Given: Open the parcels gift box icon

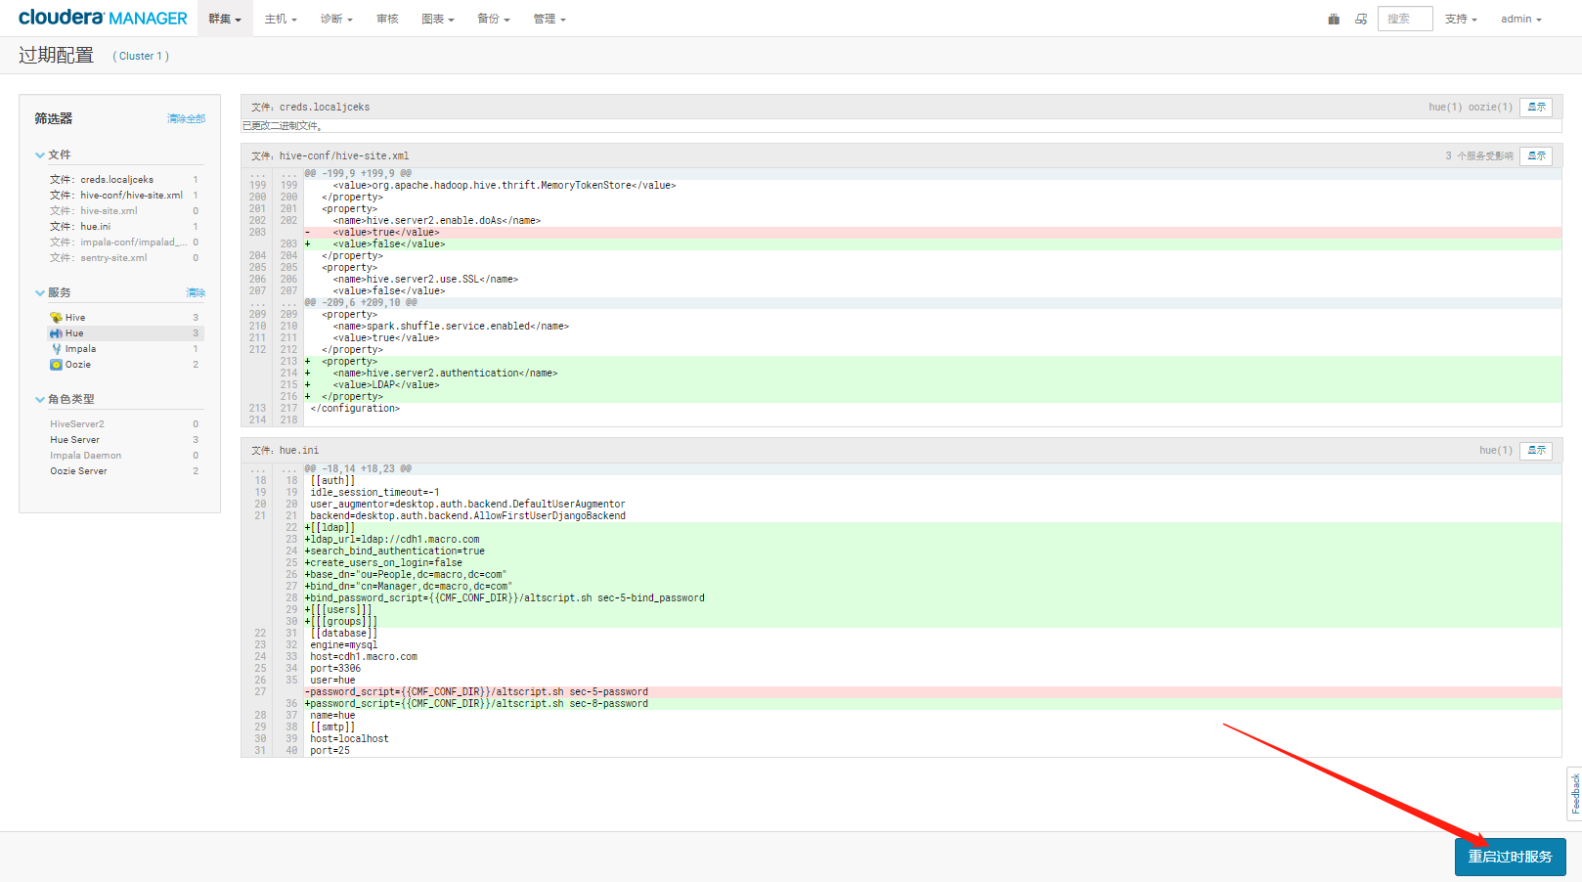Looking at the screenshot, I should pyautogui.click(x=1334, y=19).
